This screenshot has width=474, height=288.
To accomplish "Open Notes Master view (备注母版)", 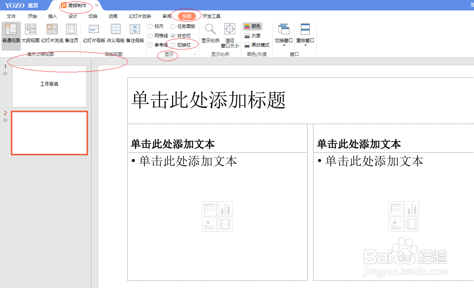I will [135, 33].
